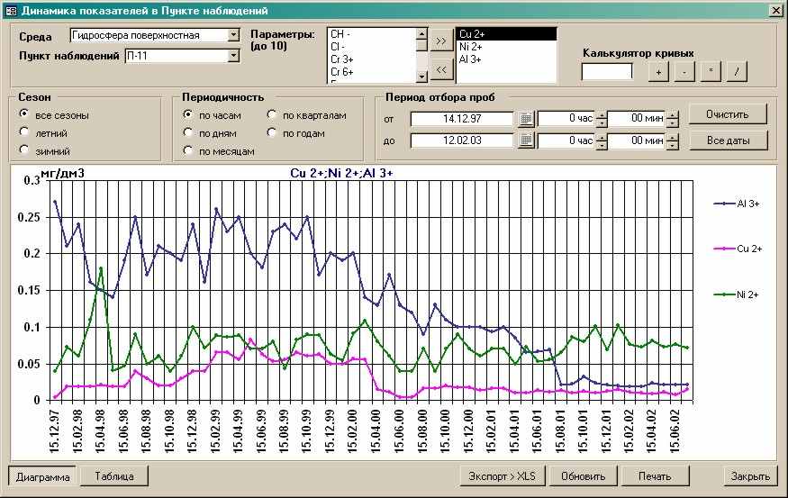The height and width of the screenshot is (498, 788).
Task: Click the 'от' hours field '0 час'
Action: [566, 119]
